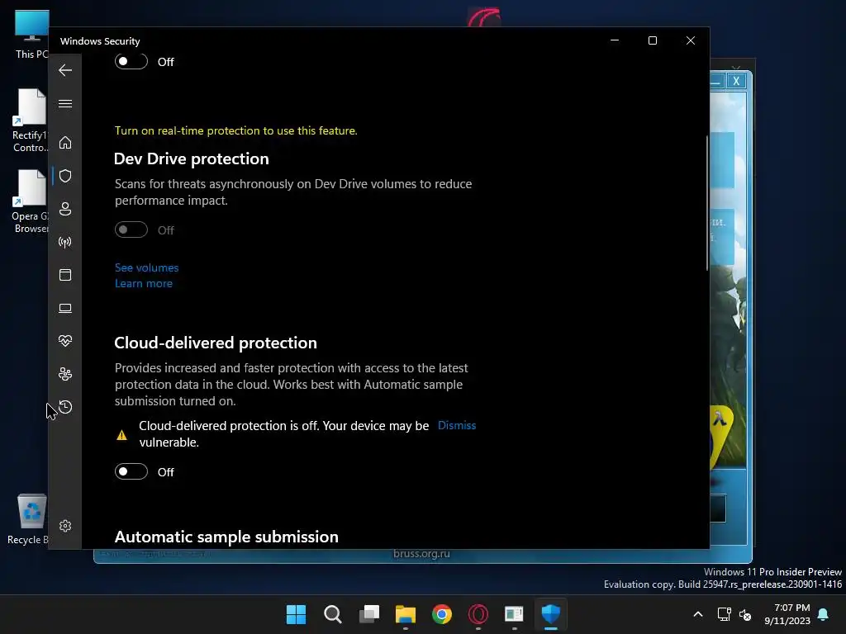Screen dimensions: 846x634
Task: Select the Opera GX Browser desktop shortcut
Action: click(x=31, y=202)
